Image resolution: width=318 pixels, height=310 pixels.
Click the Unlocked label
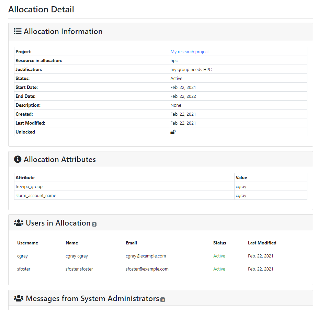pos(25,132)
